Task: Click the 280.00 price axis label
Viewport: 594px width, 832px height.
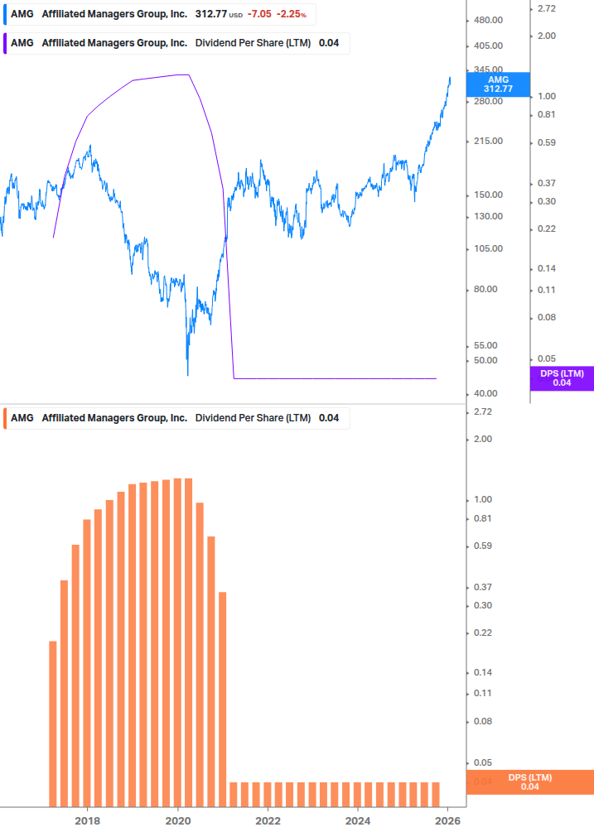Action: pos(488,101)
